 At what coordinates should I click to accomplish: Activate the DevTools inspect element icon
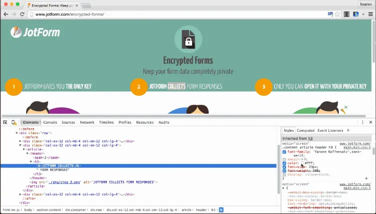[x=5, y=122]
